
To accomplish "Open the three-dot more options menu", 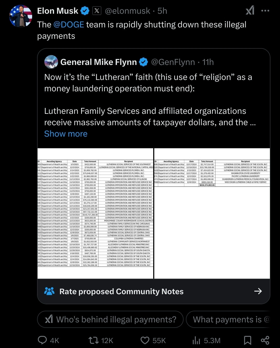I will [265, 11].
